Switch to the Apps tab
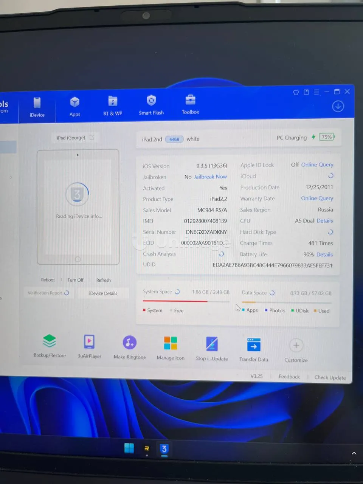This screenshot has height=484, width=363. (75, 106)
